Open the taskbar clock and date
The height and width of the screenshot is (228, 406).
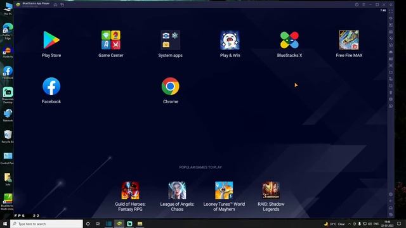click(388, 224)
